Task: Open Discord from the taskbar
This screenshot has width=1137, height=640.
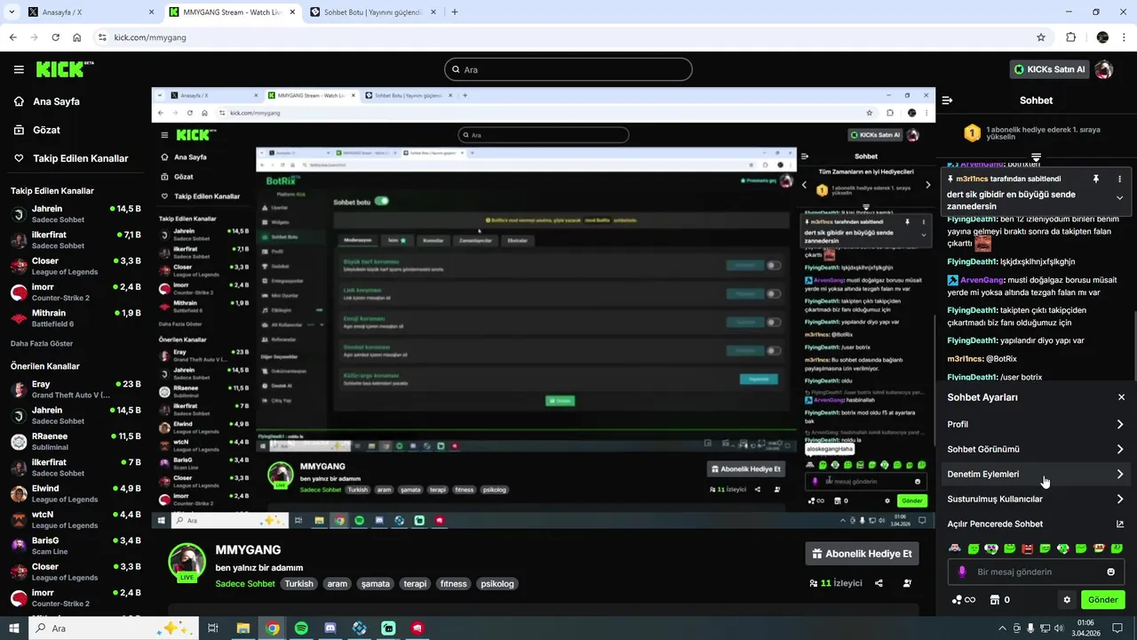Action: coord(330,628)
